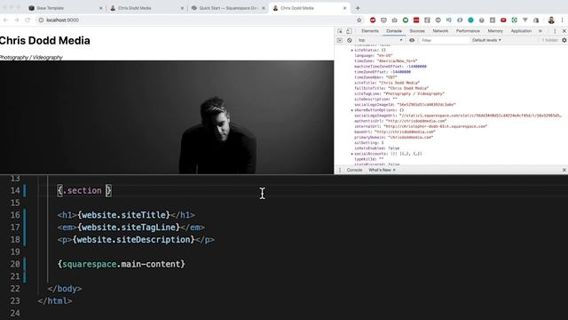Click the closing body tag on line 22
Viewport: 568px width, 320px height.
[65, 289]
